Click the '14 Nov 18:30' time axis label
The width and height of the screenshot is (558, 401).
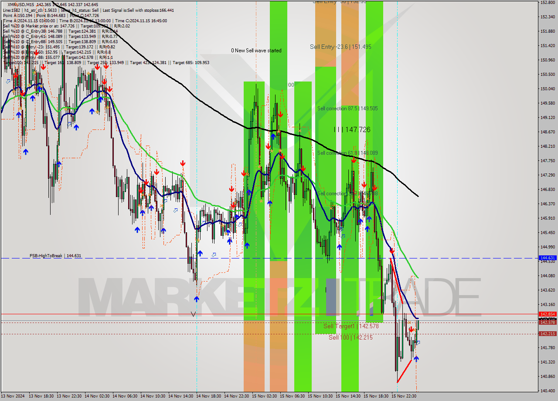208,397
